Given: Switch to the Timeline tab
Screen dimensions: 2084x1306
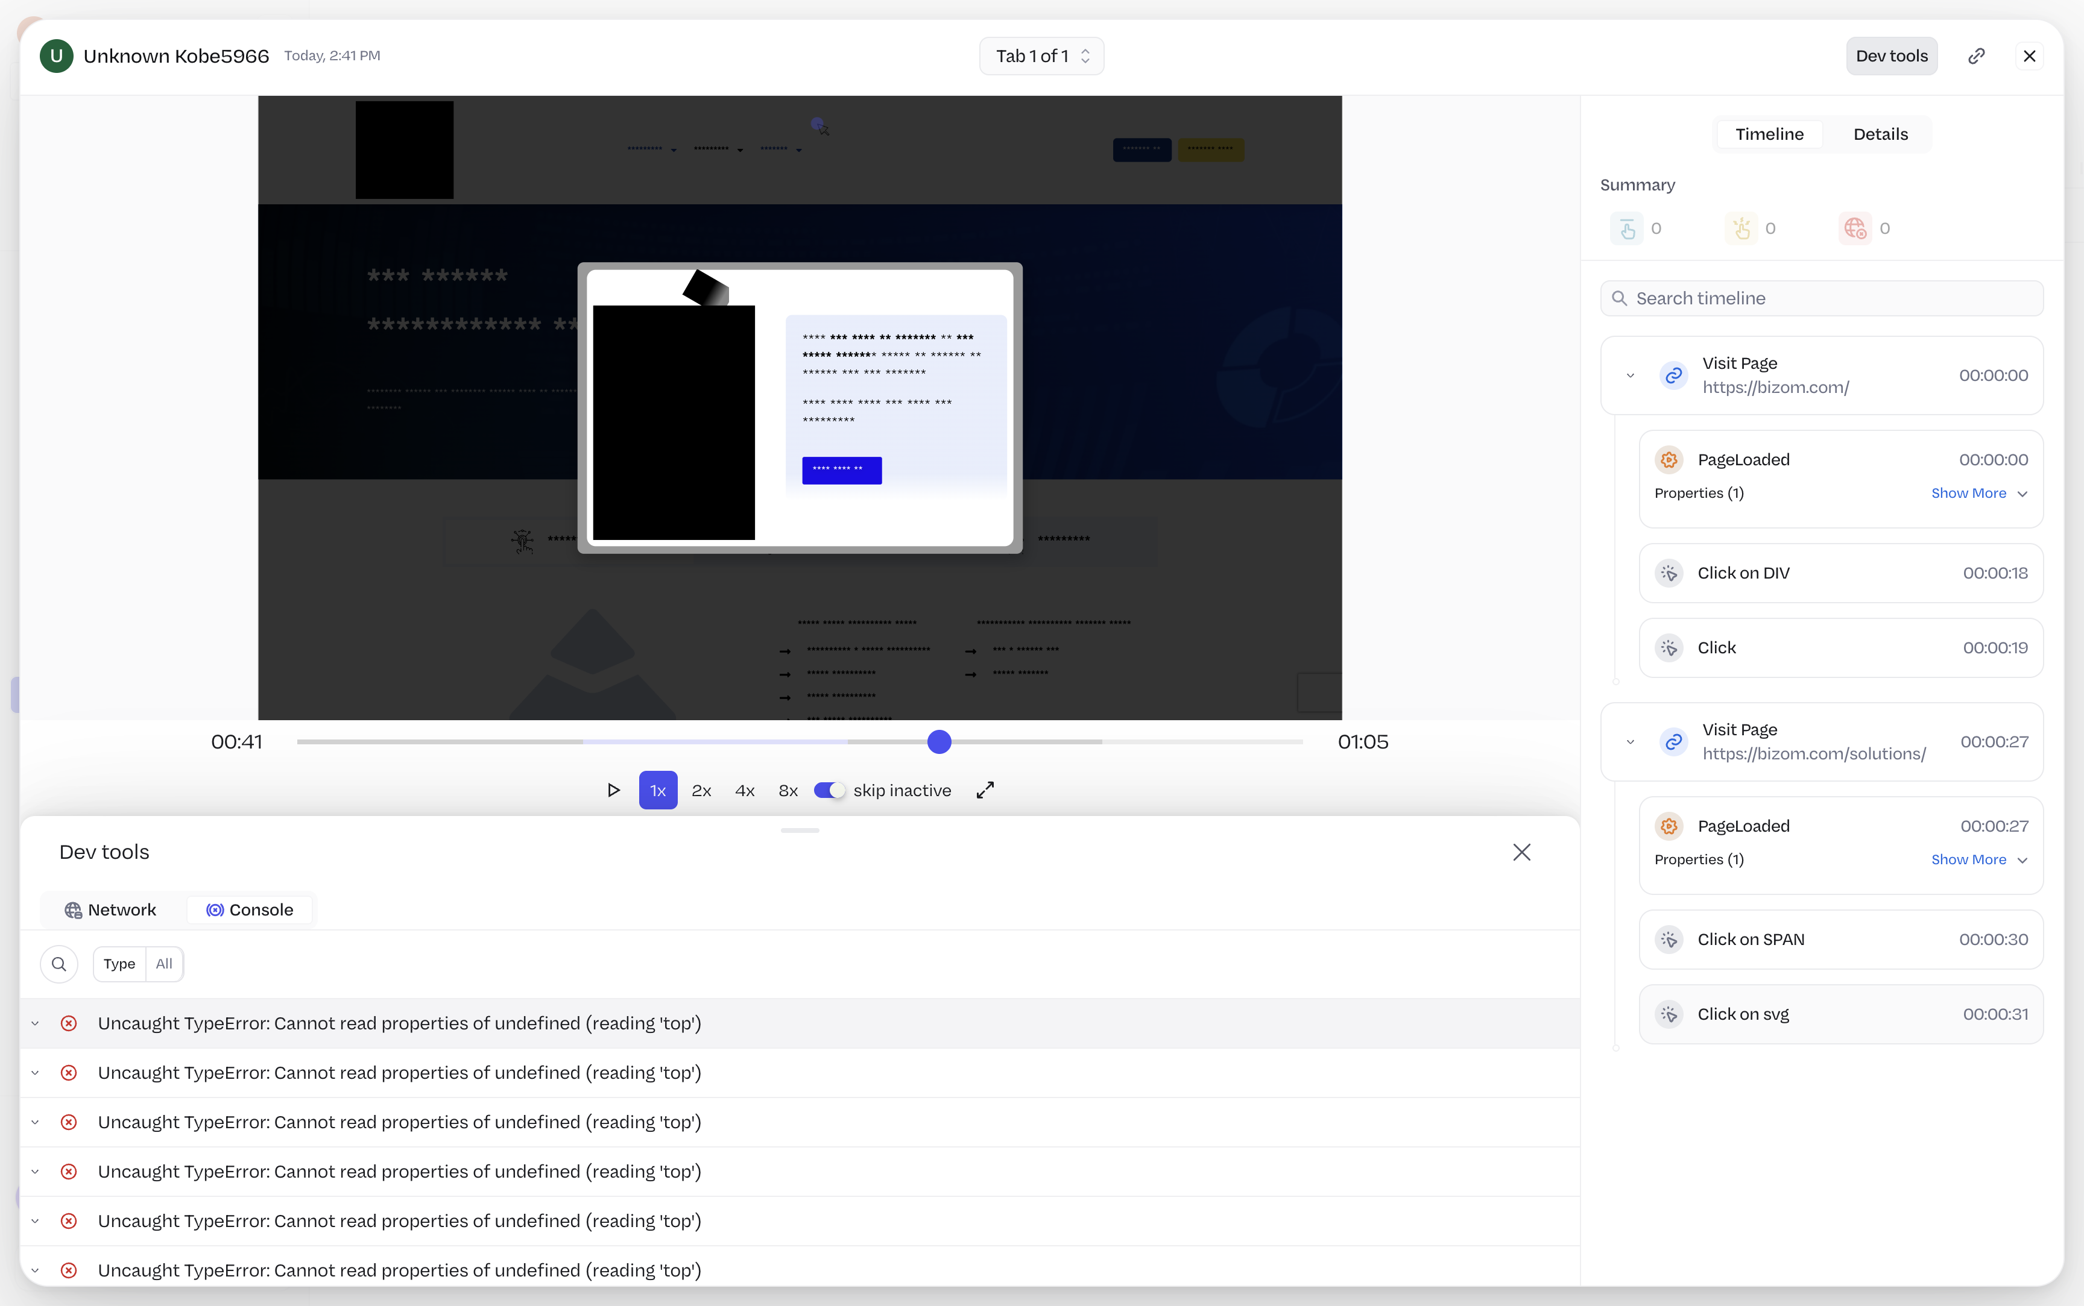Looking at the screenshot, I should pyautogui.click(x=1769, y=134).
